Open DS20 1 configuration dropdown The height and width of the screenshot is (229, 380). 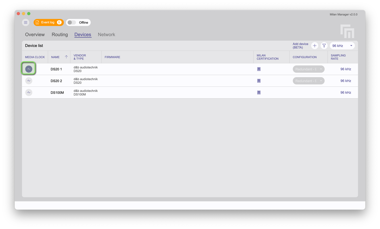[308, 69]
